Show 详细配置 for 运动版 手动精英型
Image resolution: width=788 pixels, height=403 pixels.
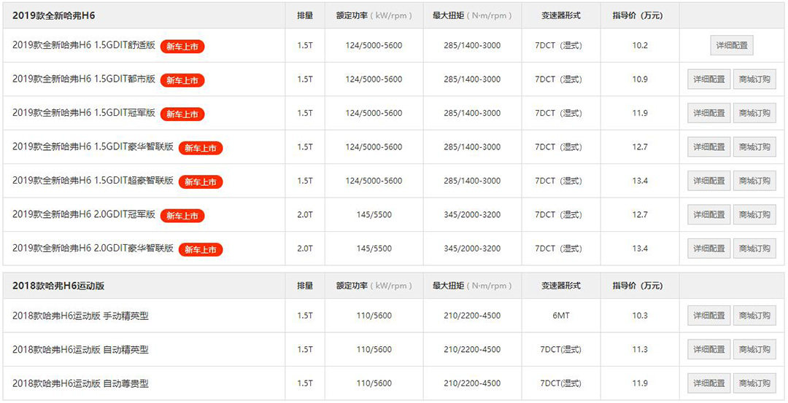[708, 316]
